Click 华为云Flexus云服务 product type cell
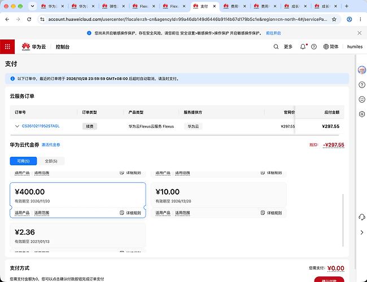Screen dimensions: 367x282 click(x=151, y=126)
